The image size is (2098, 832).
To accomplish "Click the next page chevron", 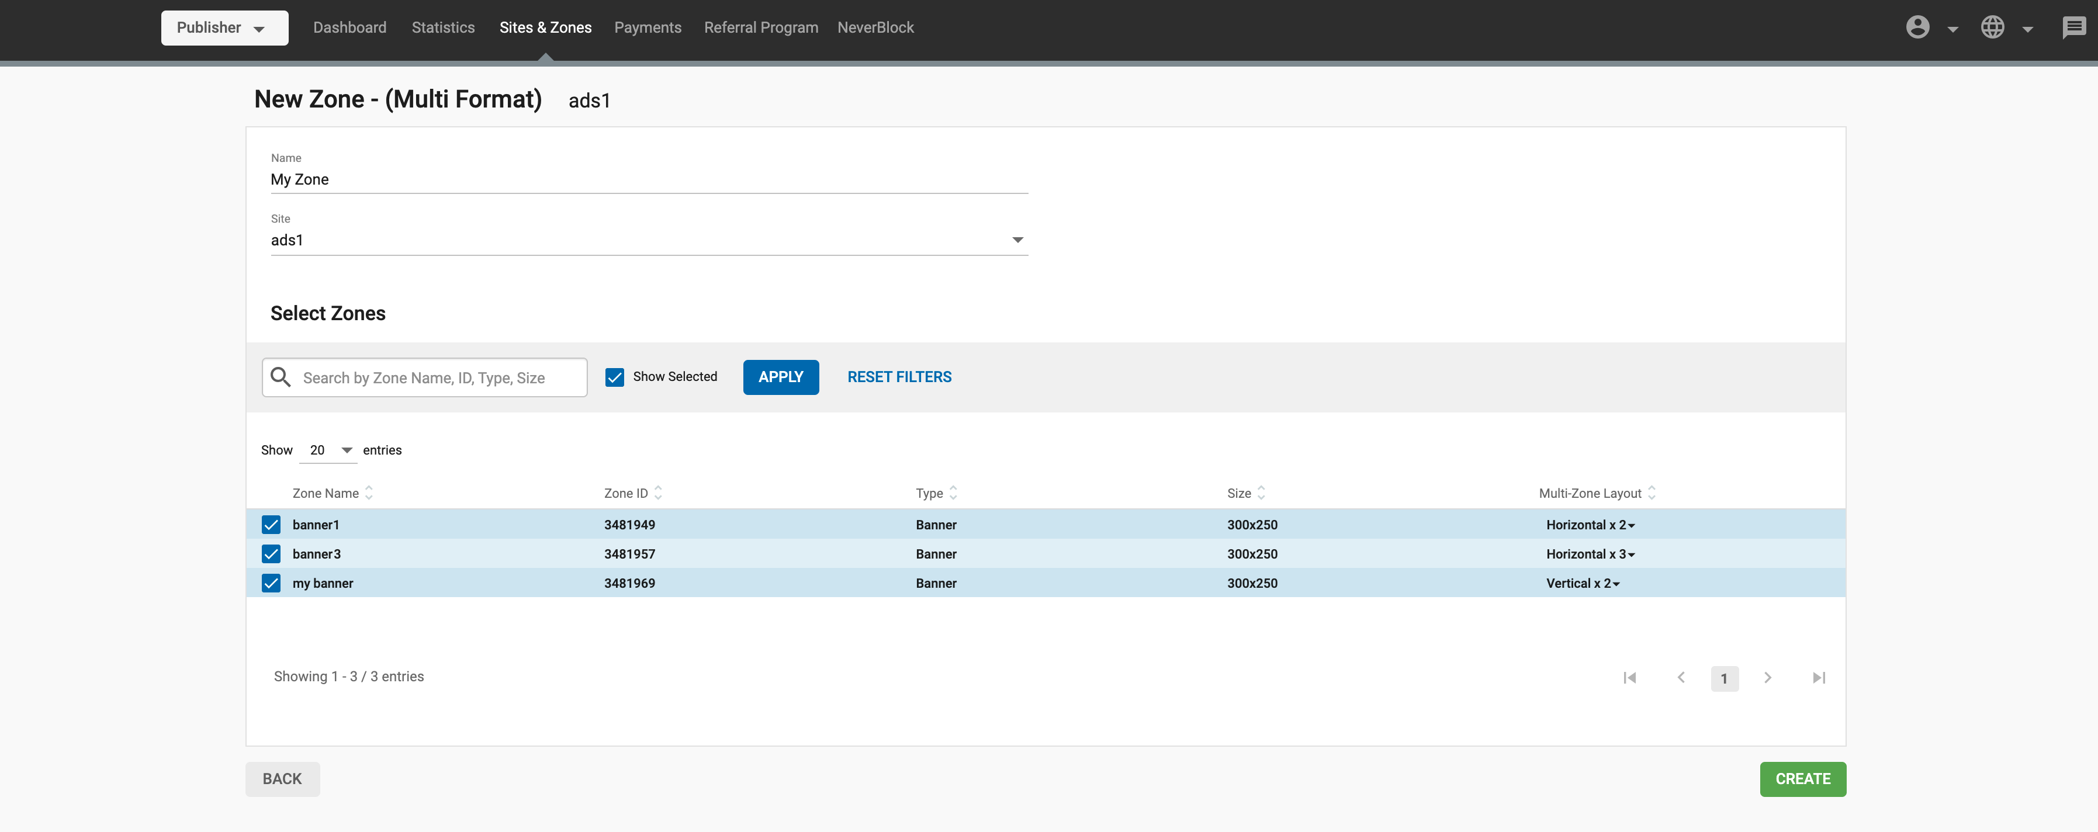I will click(x=1767, y=677).
